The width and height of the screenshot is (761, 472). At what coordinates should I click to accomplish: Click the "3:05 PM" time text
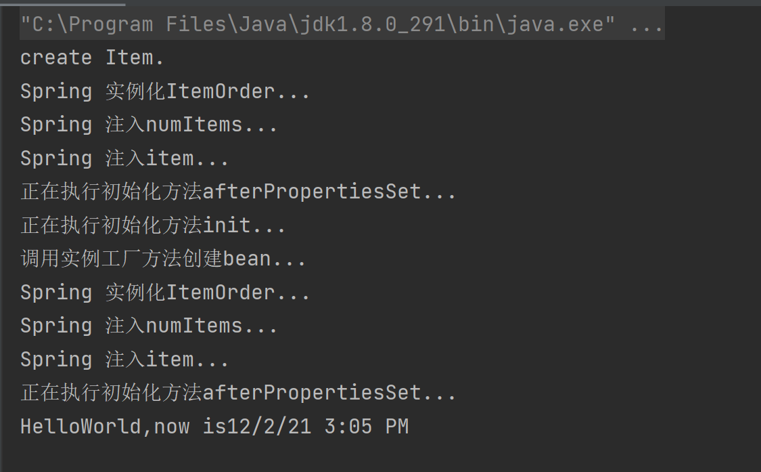367,427
